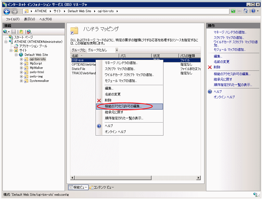Viewport: 262px width, 199px height.
Task: Open the help question mark icon dropdown
Action: [x=253, y=11]
